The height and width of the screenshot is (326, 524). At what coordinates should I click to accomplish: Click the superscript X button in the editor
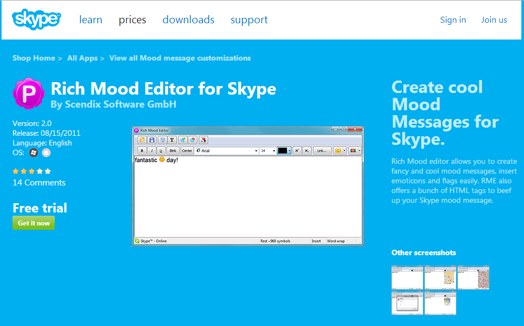tap(297, 151)
